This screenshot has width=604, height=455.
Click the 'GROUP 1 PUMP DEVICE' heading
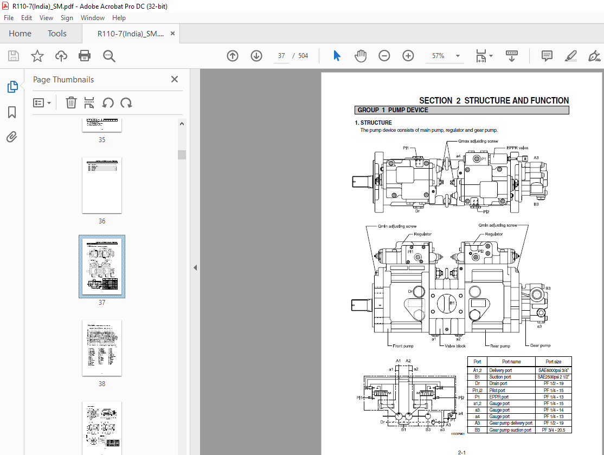(393, 110)
